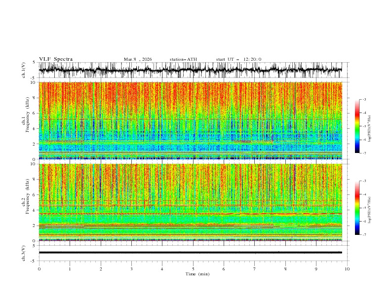
Task: Click the "-7" label on ch.2 colorbar
Action: 364,235
